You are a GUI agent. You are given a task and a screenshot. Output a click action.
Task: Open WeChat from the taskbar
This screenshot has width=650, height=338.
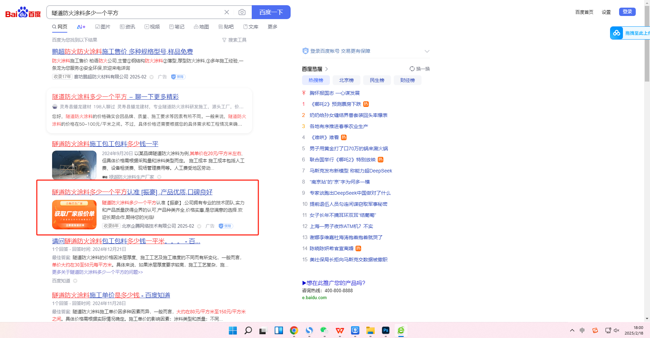tap(324, 330)
